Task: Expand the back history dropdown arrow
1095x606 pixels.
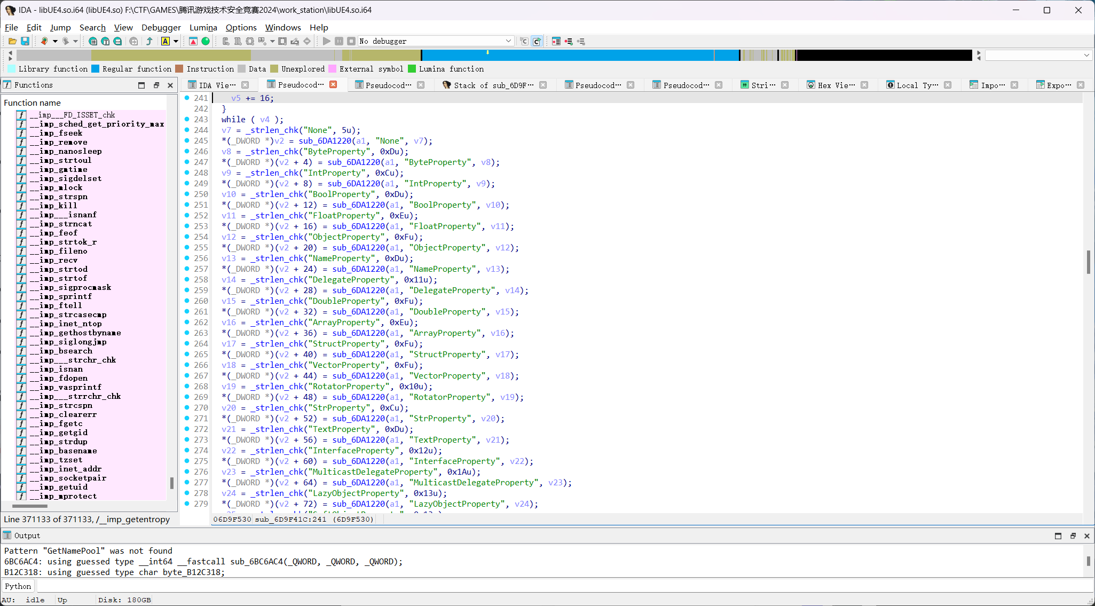Action: coord(54,41)
